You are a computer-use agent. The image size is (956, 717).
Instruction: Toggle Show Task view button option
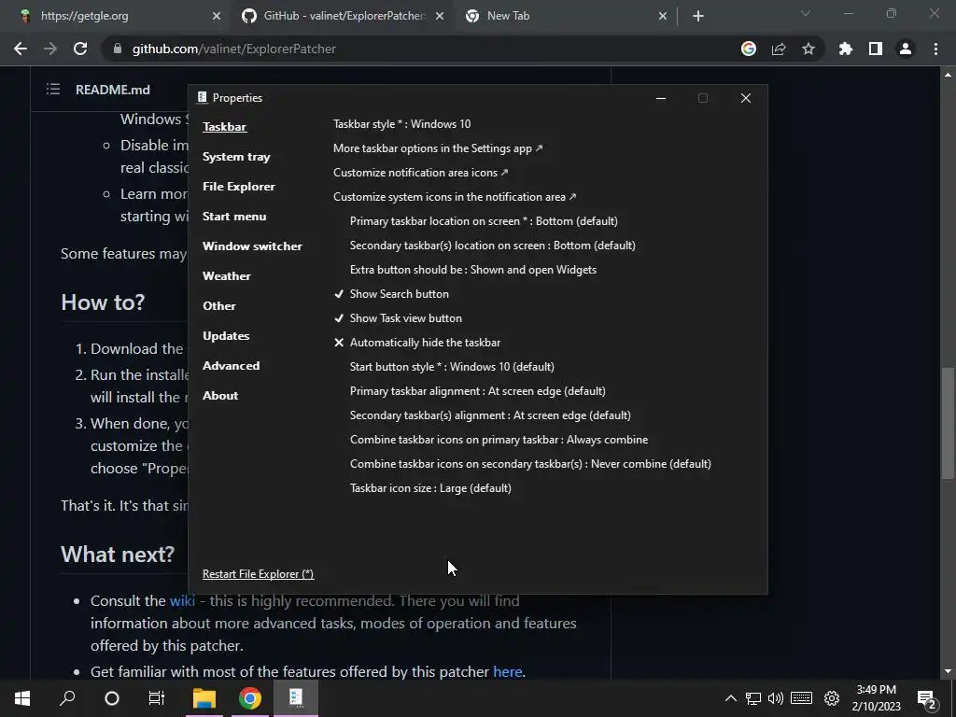pyautogui.click(x=398, y=318)
